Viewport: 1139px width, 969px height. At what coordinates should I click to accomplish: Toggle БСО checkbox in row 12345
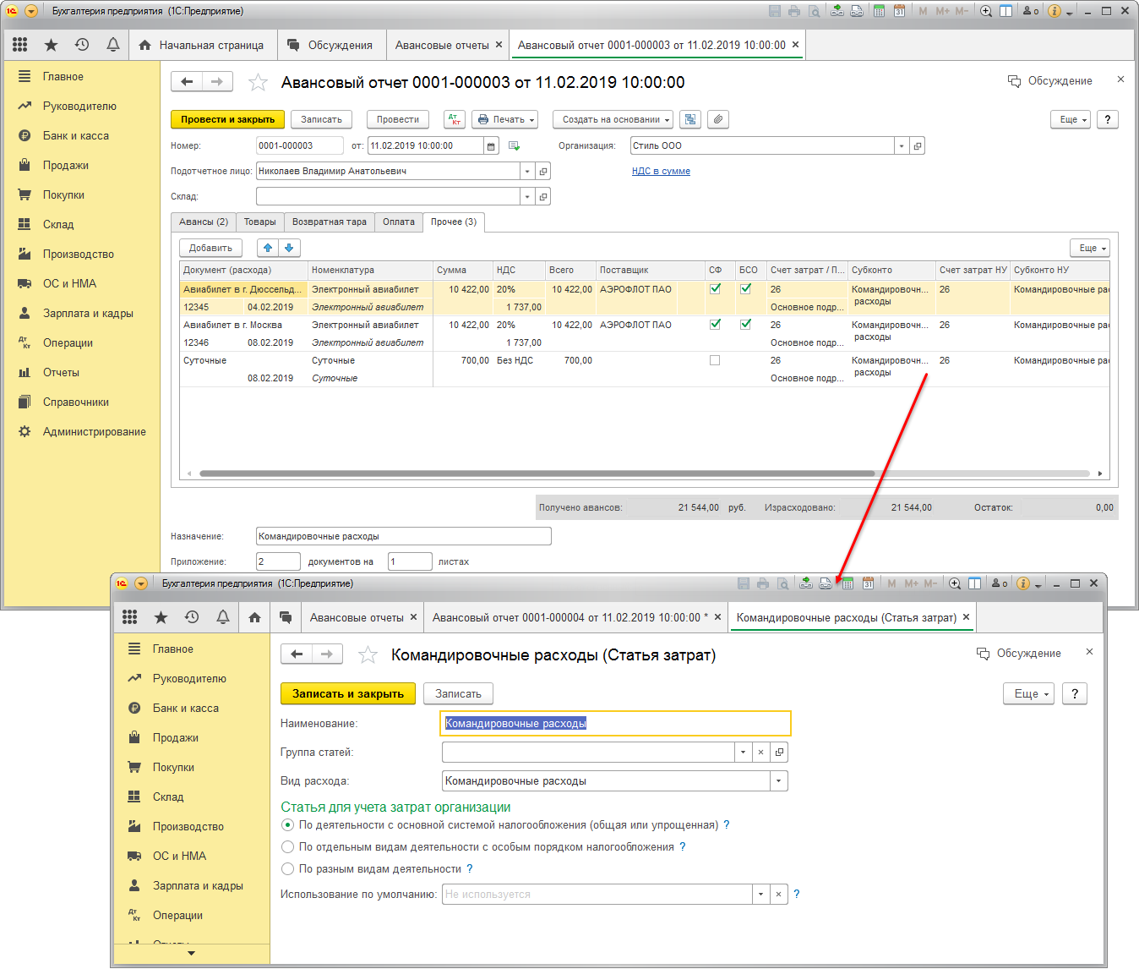click(745, 289)
